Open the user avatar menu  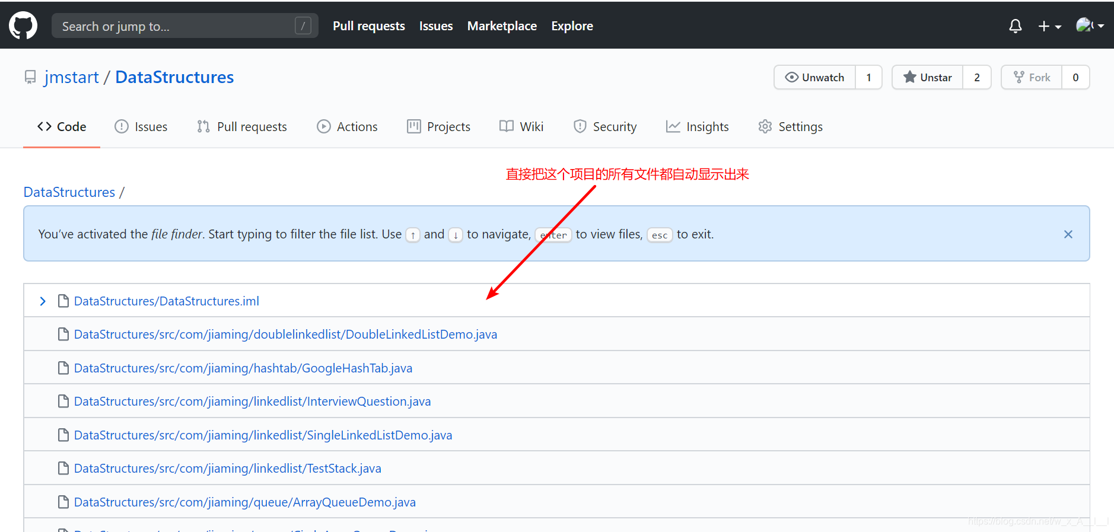coord(1090,26)
